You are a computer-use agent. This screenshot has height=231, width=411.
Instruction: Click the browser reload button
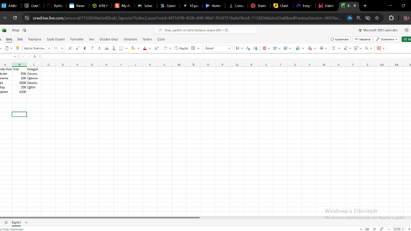(x=15, y=18)
